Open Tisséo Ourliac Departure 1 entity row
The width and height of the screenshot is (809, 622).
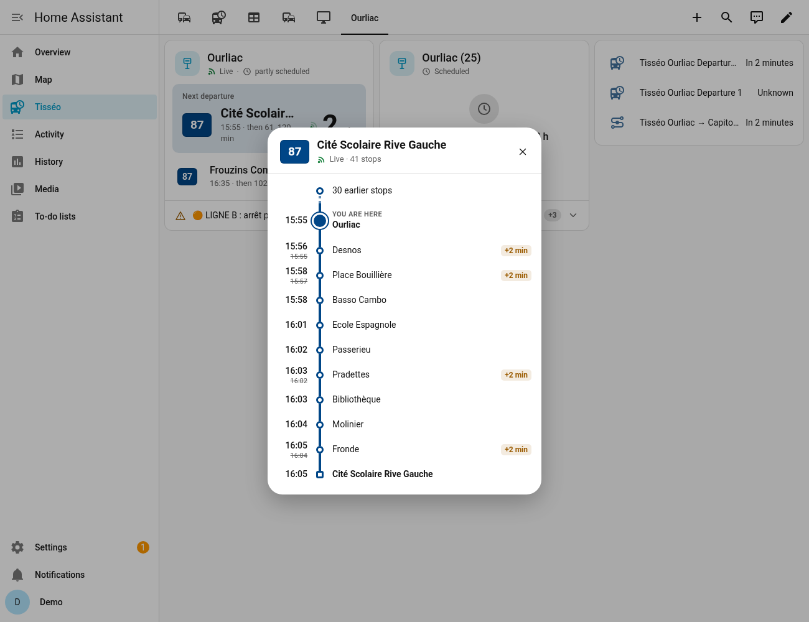[699, 93]
